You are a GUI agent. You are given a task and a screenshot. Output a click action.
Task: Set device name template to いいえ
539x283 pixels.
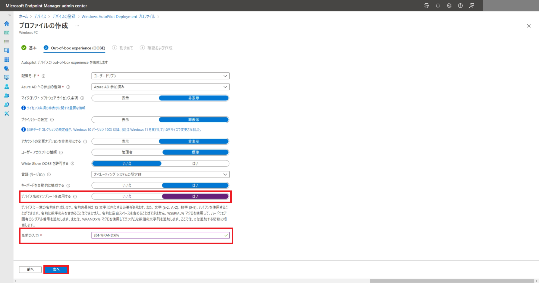(x=127, y=196)
